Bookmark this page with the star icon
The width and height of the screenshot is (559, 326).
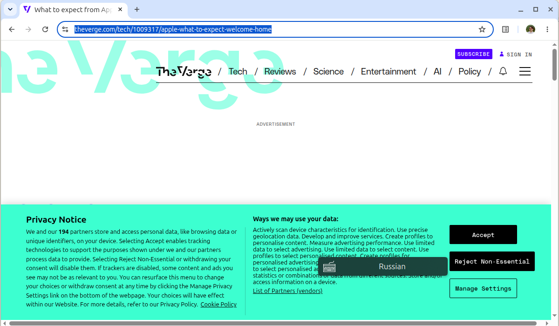(x=482, y=29)
